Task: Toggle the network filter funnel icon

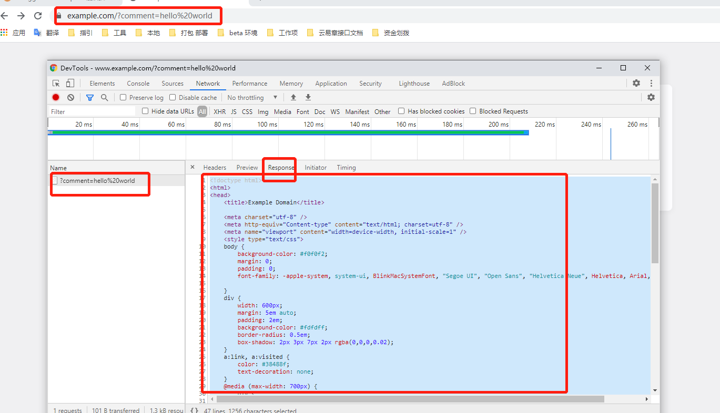Action: (90, 97)
